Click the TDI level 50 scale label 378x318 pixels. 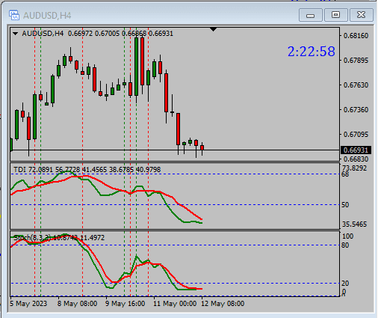click(345, 205)
